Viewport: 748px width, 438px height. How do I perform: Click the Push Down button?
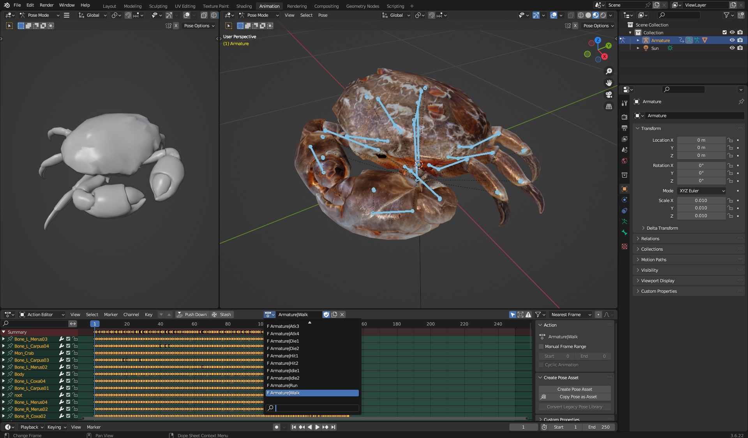point(192,315)
